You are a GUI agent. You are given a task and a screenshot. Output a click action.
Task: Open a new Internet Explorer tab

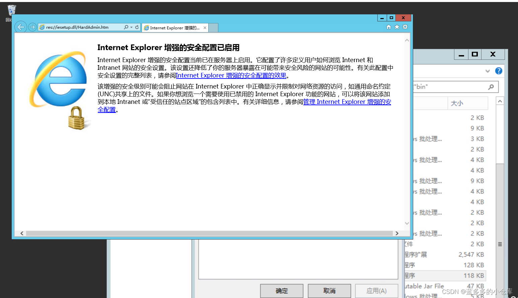coord(214,28)
